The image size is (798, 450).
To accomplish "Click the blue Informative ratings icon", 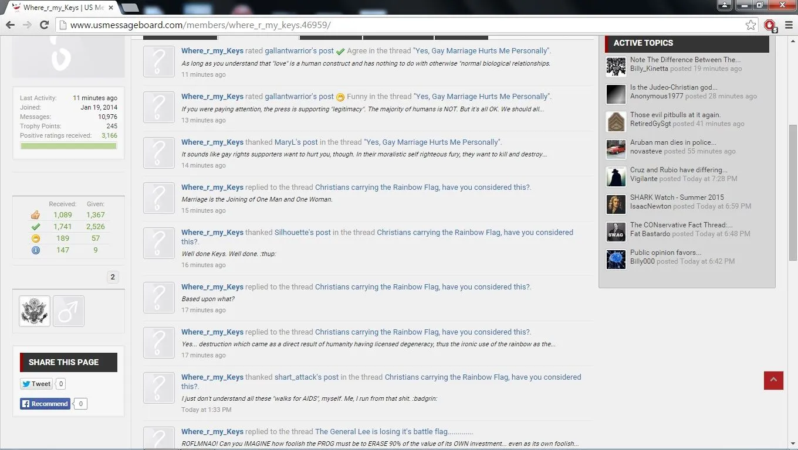I will pos(35,250).
